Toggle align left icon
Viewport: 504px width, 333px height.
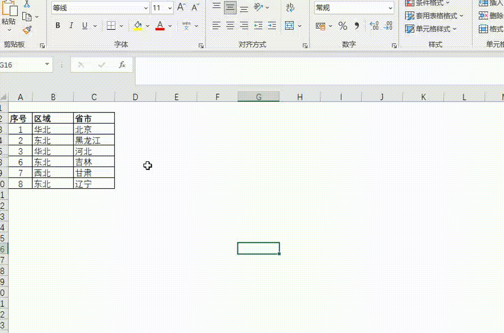tap(216, 25)
